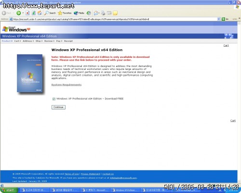Click the Windows flag throbber icon

point(238,7)
